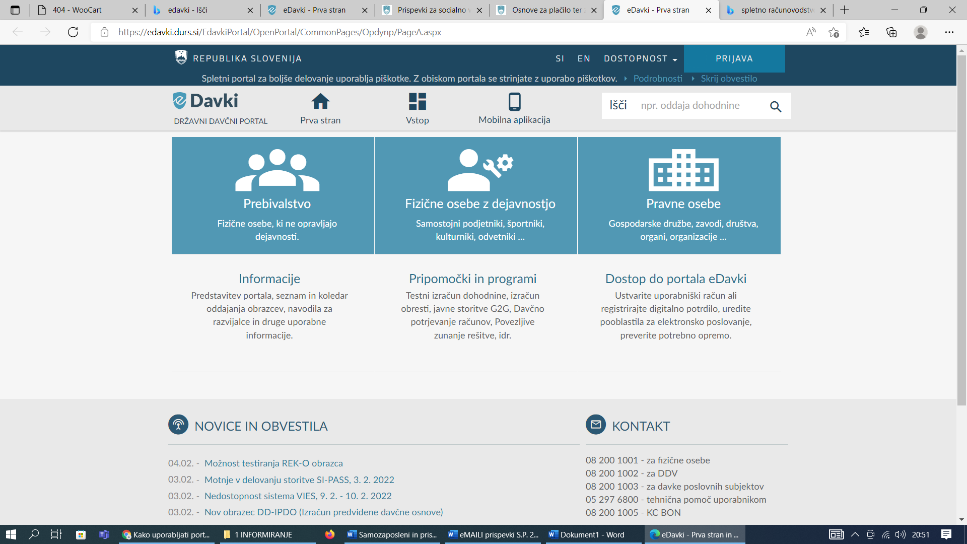Switch to Prispevki za socialno tab

point(432,10)
